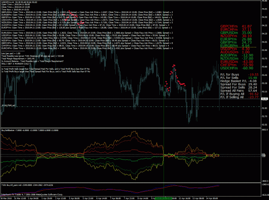The width and height of the screenshot is (269, 200).
Task: Click the 'Total Margin Requirement' line
Action: (18, 59)
